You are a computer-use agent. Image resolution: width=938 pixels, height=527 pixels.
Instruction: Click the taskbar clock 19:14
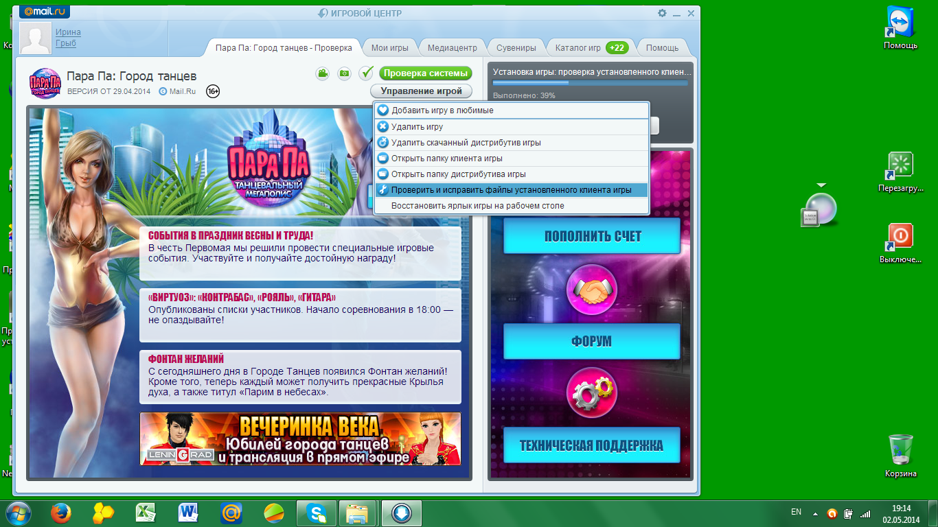pyautogui.click(x=901, y=508)
